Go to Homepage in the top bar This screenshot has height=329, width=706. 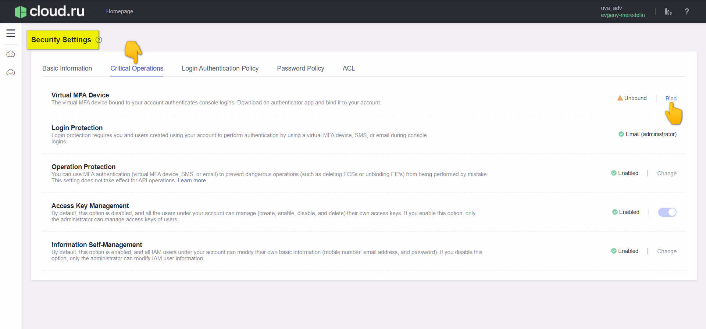pyautogui.click(x=120, y=11)
